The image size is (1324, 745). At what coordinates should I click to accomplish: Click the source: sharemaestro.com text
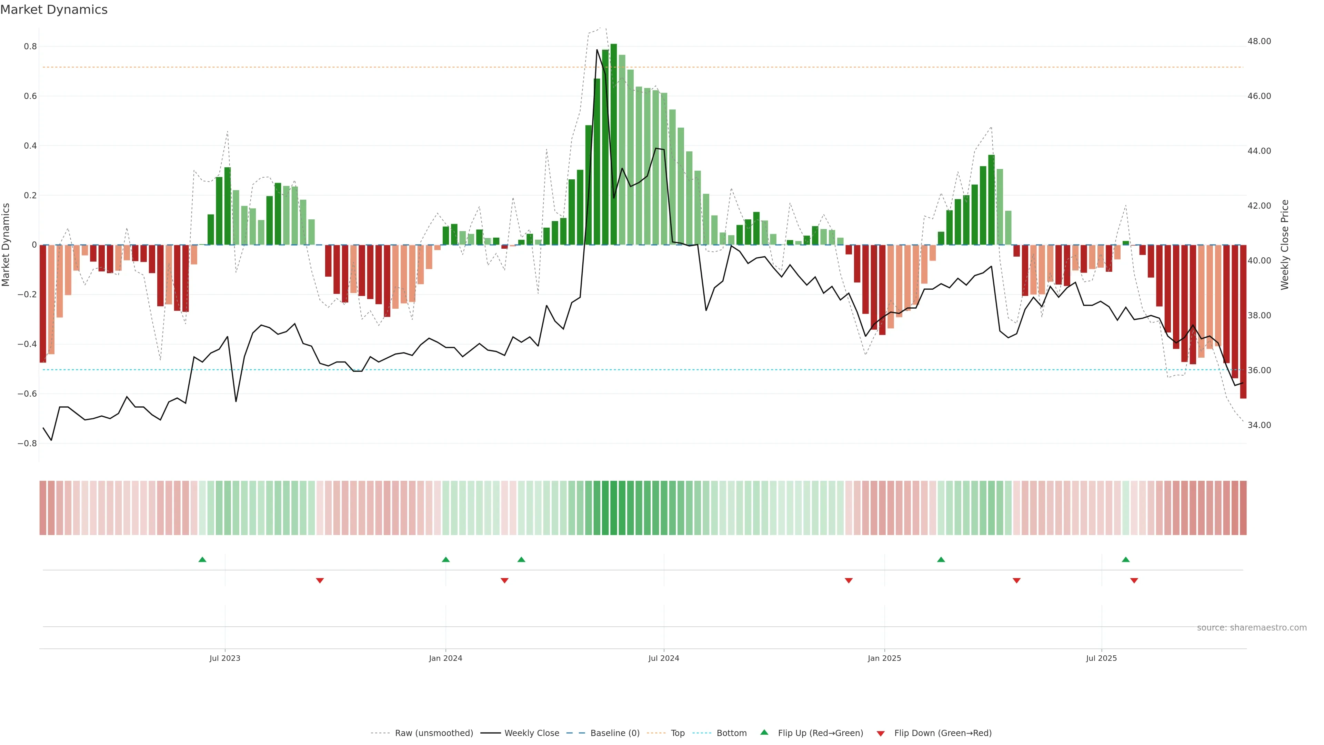1252,627
